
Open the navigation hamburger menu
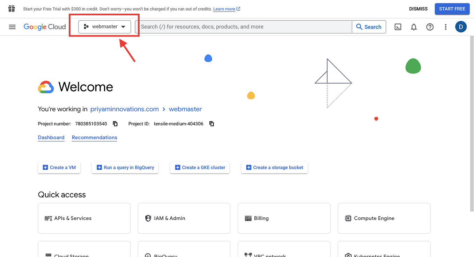(x=12, y=26)
